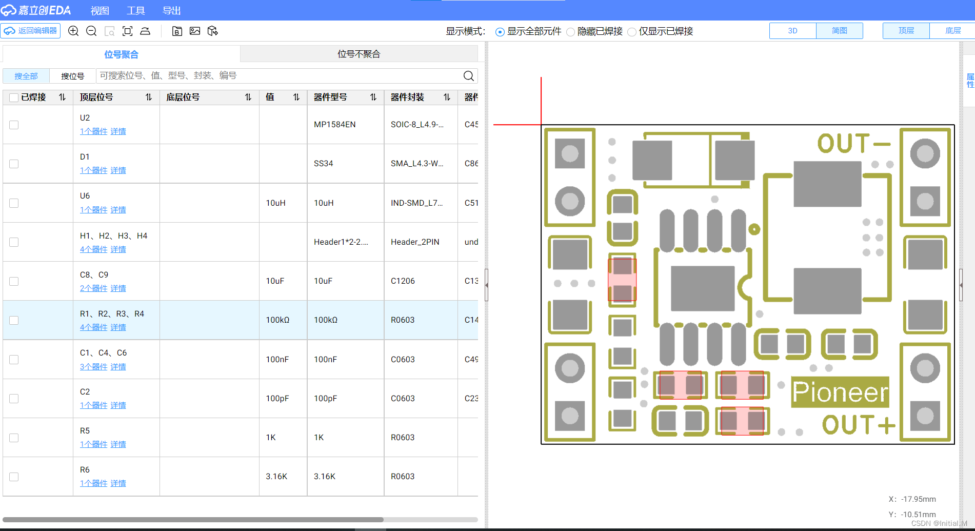Check the checkbox for component U2
The height and width of the screenshot is (531, 975).
[13, 124]
